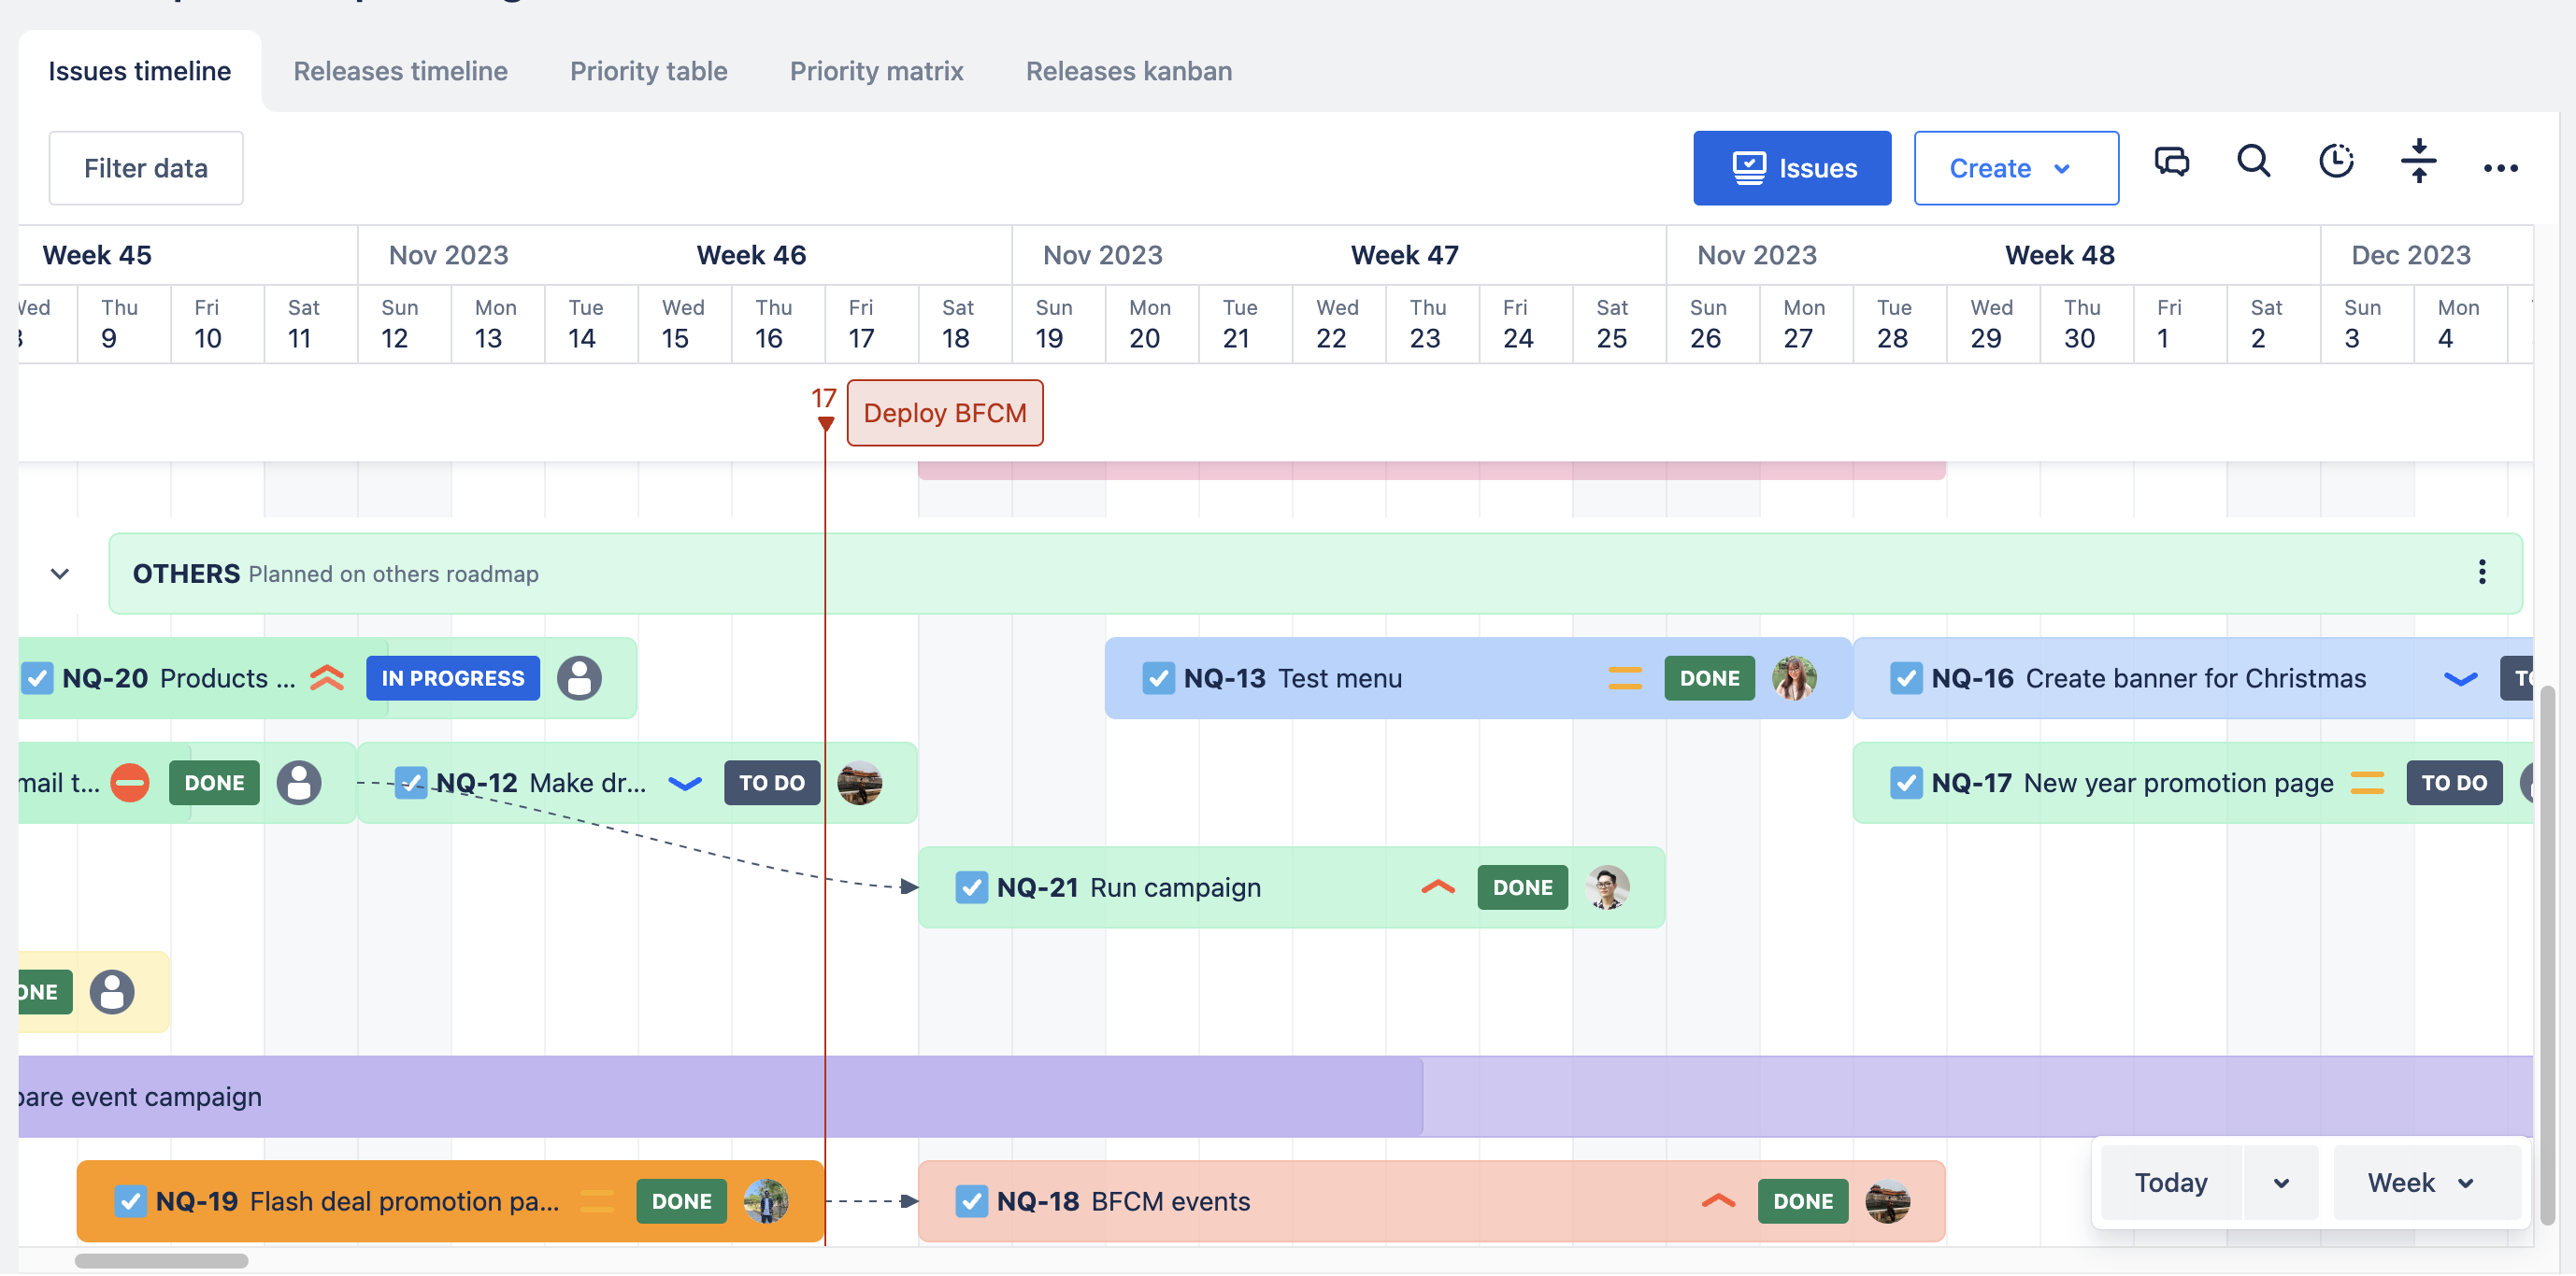Image resolution: width=2576 pixels, height=1276 pixels.
Task: Collapse the OTHERS roadmap group
Action: [x=60, y=574]
